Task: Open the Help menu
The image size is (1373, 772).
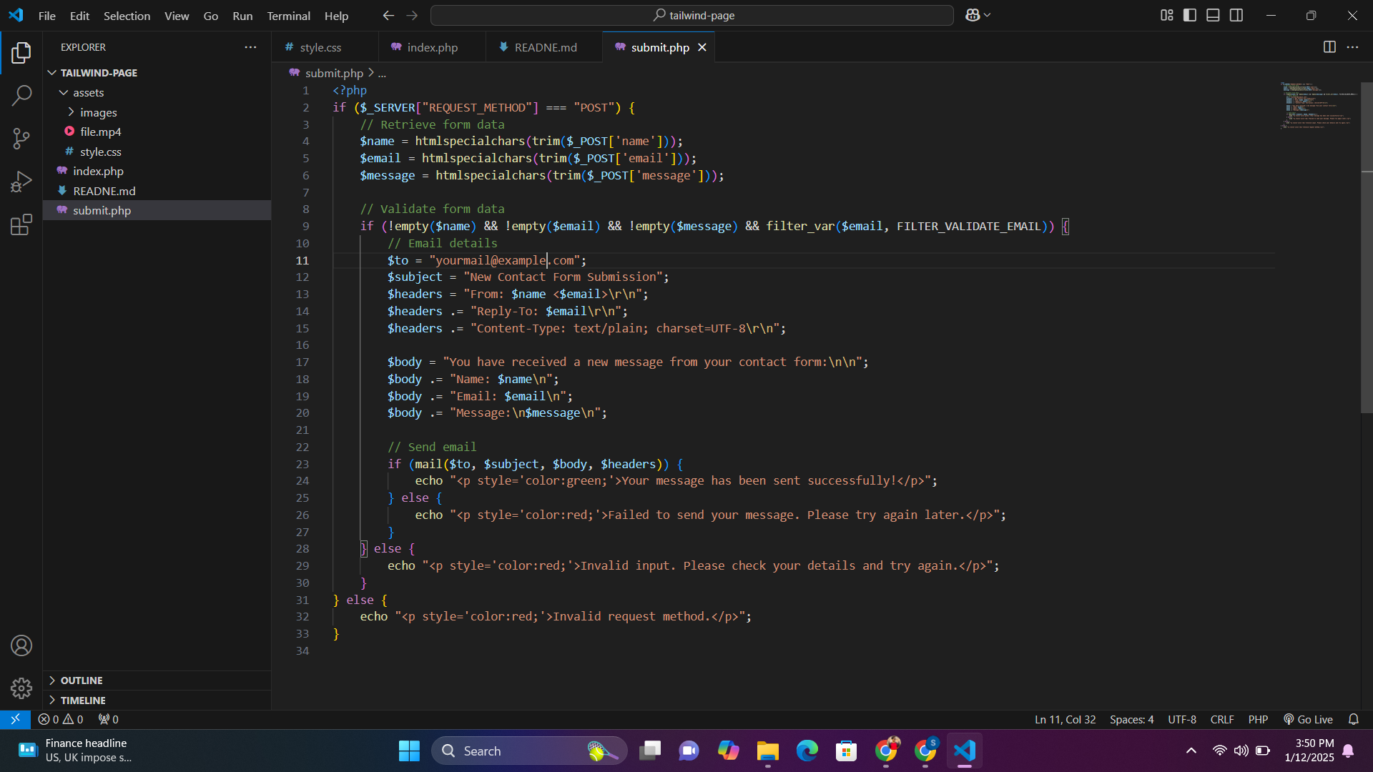Action: point(336,15)
